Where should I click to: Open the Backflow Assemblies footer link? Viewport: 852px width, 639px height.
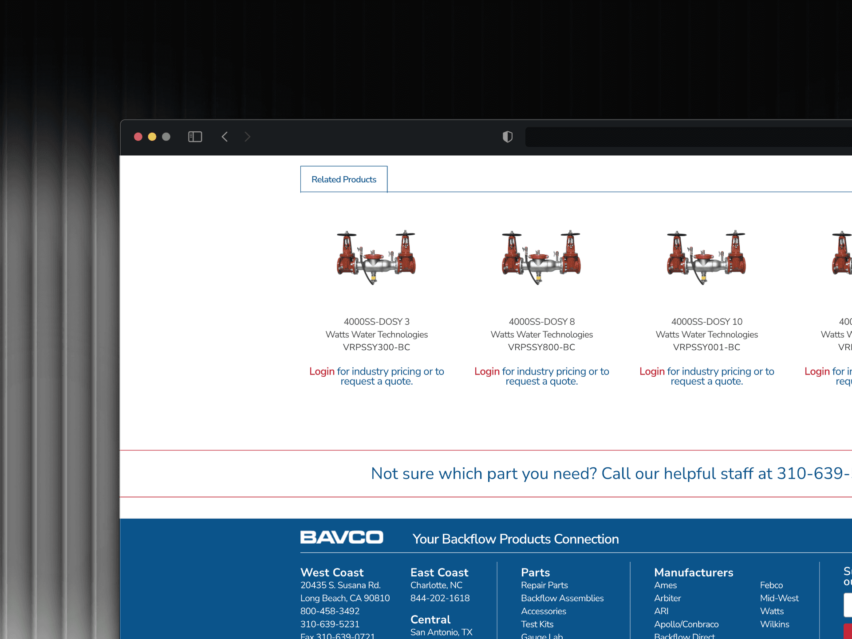tap(562, 598)
